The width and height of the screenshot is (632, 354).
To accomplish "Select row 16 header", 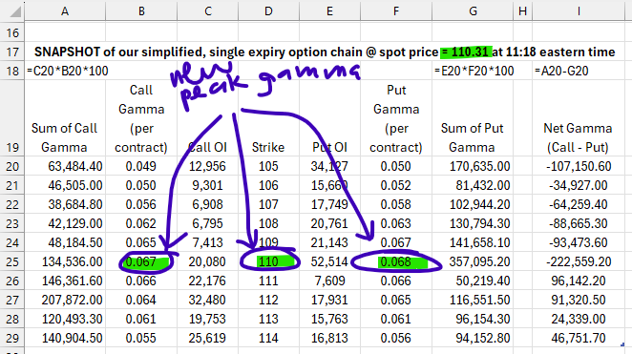I will coord(12,32).
